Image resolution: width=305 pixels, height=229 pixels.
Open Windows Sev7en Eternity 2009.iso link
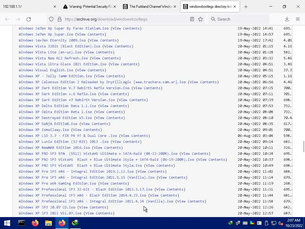tap(52, 40)
